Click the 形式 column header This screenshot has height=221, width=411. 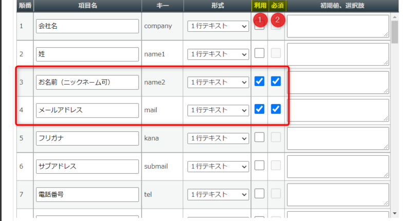click(217, 6)
